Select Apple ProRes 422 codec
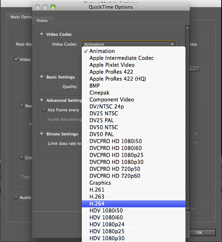Screen dimensions: 222x242 tap(134, 72)
